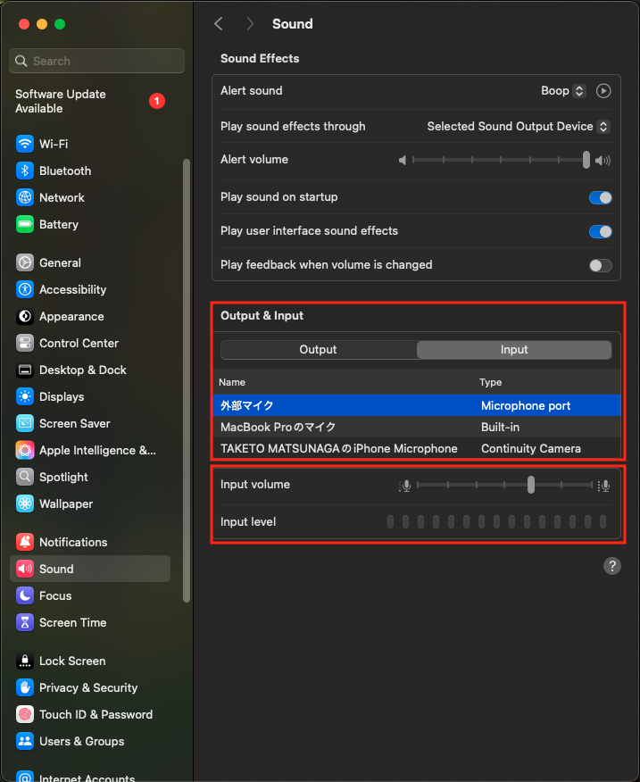
Task: Expand the Play sound effects through dropdown
Action: coord(518,127)
